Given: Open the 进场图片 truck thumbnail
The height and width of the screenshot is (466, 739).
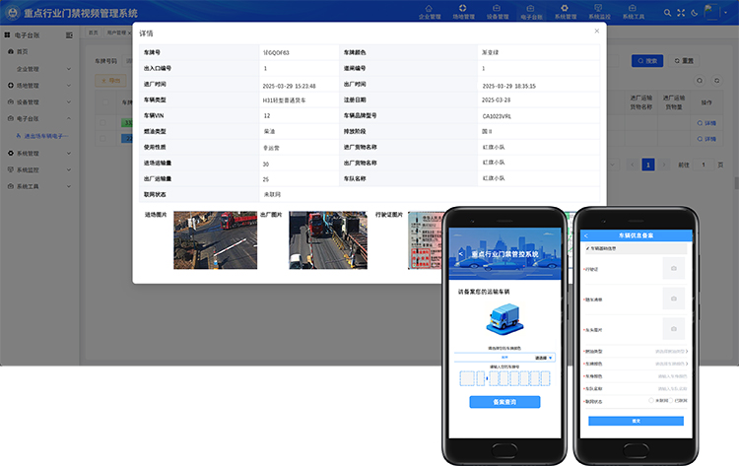Looking at the screenshot, I should [x=201, y=239].
